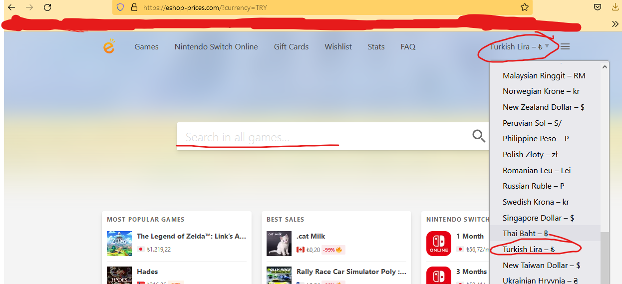Screen dimensions: 622x284
Task: Select Singapore Dollar currency option
Action: [545, 218]
